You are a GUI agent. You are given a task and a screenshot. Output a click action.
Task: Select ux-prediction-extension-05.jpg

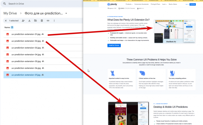coord(43,61)
